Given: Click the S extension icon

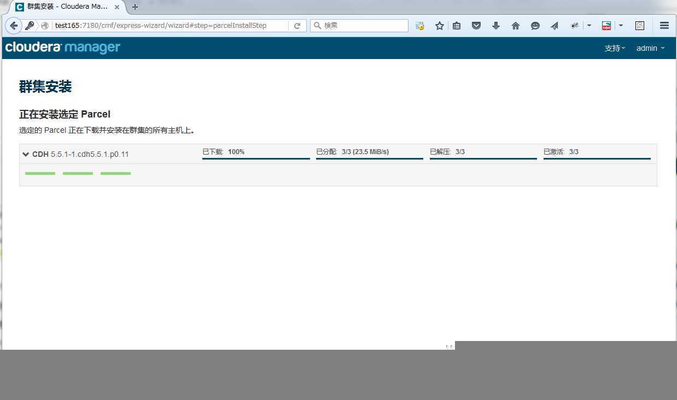Looking at the screenshot, I should (640, 26).
